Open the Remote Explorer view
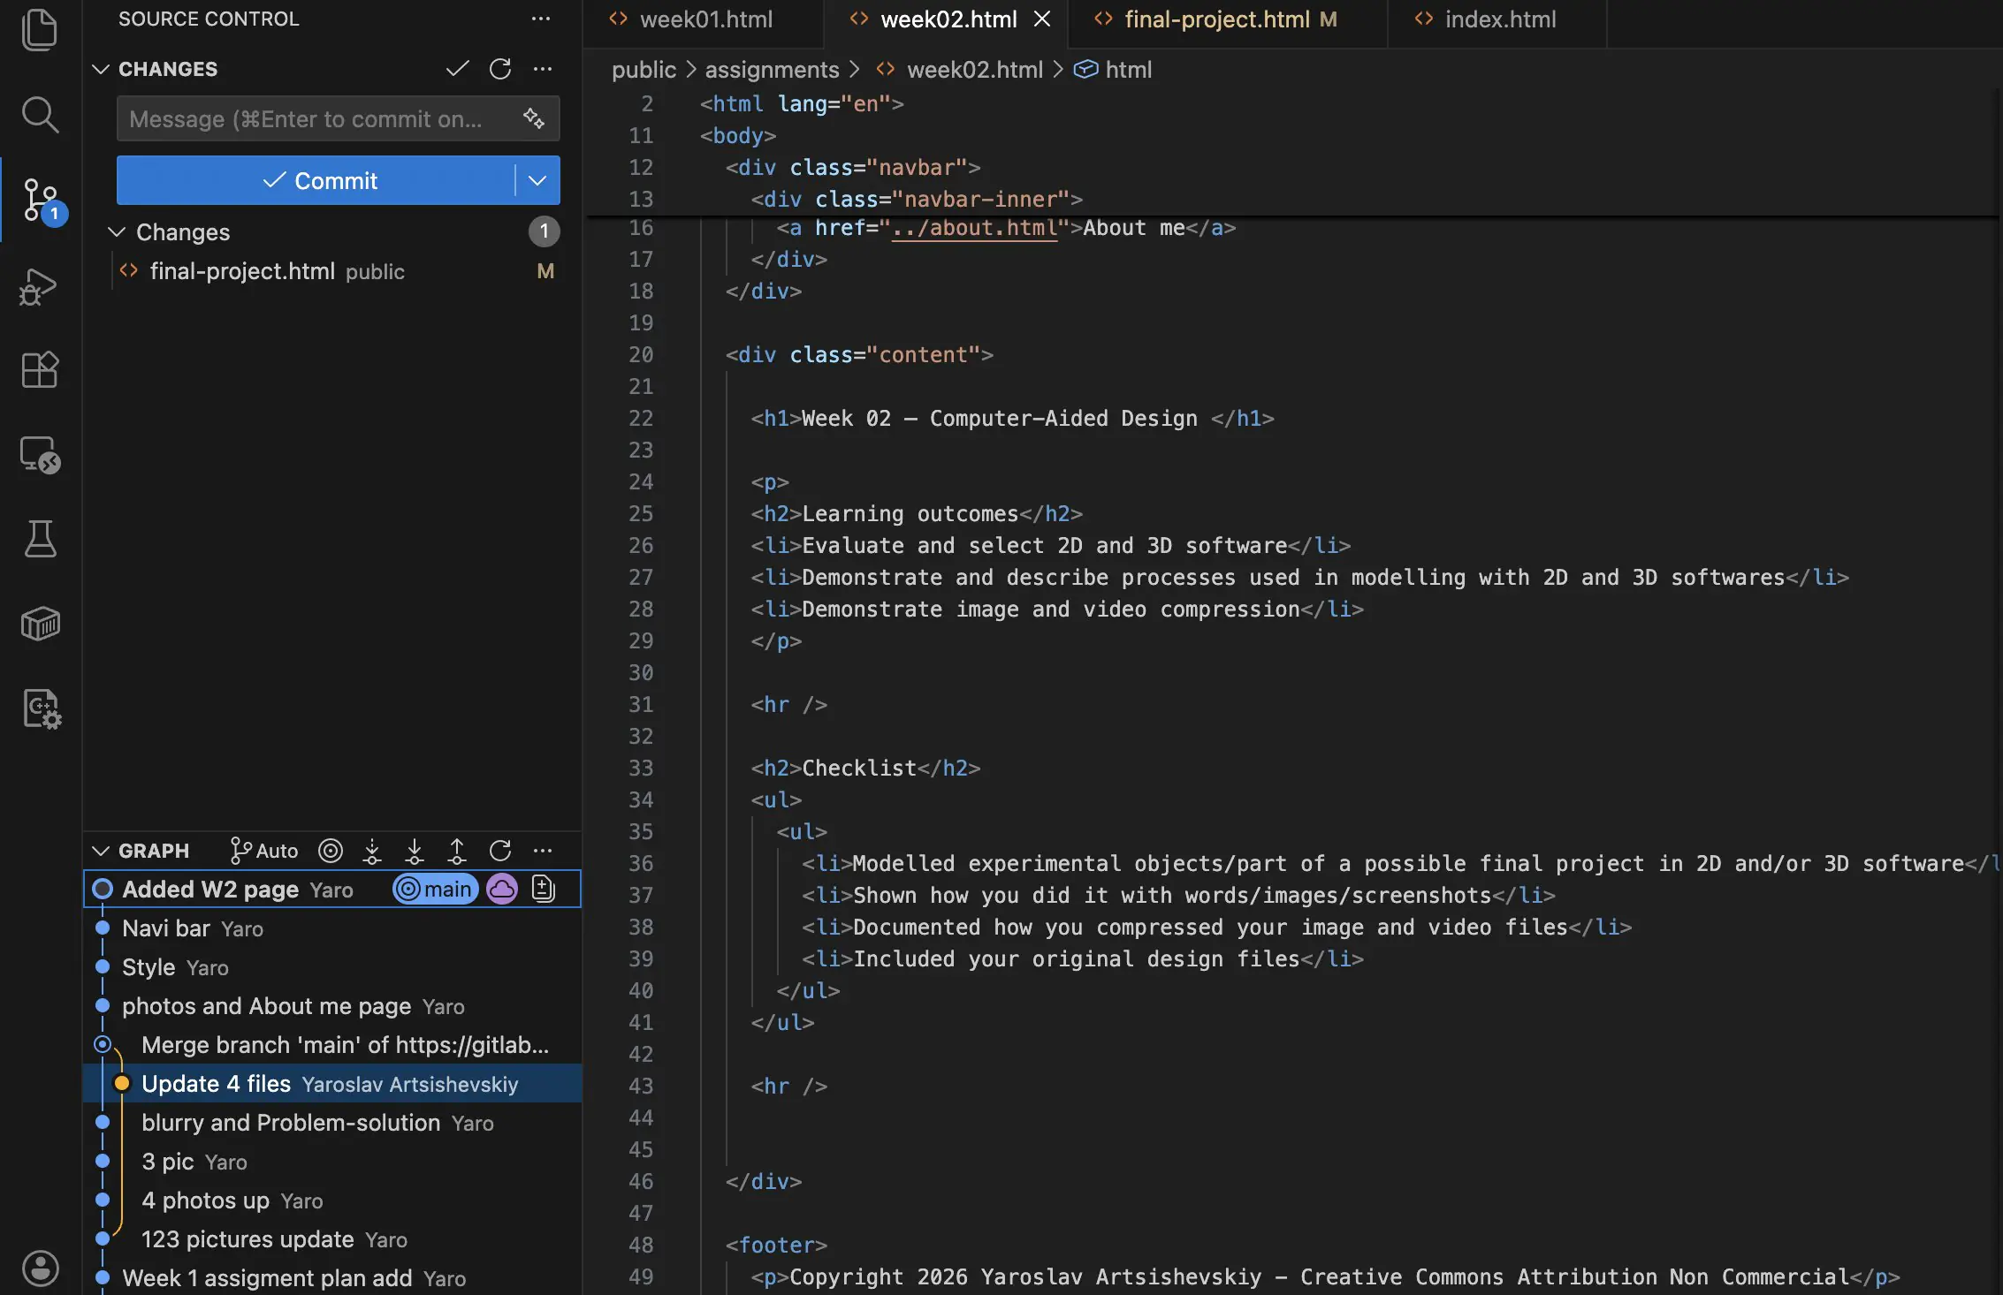Screen dimensions: 2003x1295 tap(40, 454)
